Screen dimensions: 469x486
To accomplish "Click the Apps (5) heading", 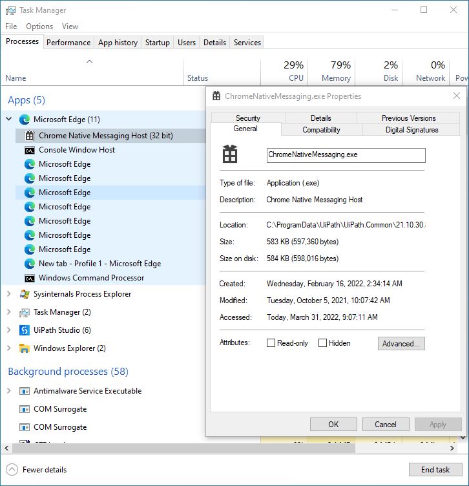I will (26, 100).
